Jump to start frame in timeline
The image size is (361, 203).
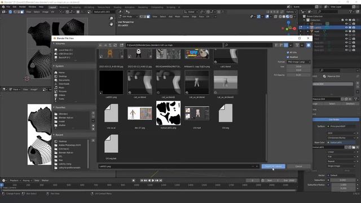[x=142, y=180]
